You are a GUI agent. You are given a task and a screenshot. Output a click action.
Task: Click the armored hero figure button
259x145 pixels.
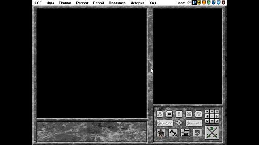161,133
